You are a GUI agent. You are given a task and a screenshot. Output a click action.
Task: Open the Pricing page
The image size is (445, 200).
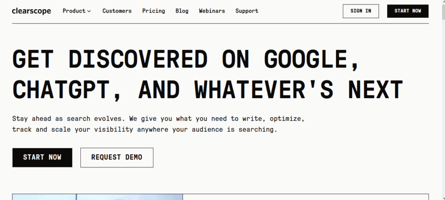click(x=153, y=11)
